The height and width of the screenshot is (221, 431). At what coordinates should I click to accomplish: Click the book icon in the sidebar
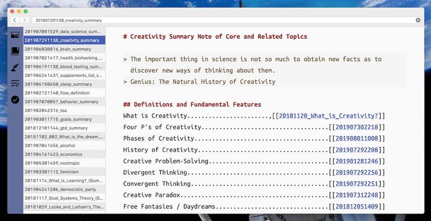(15, 51)
